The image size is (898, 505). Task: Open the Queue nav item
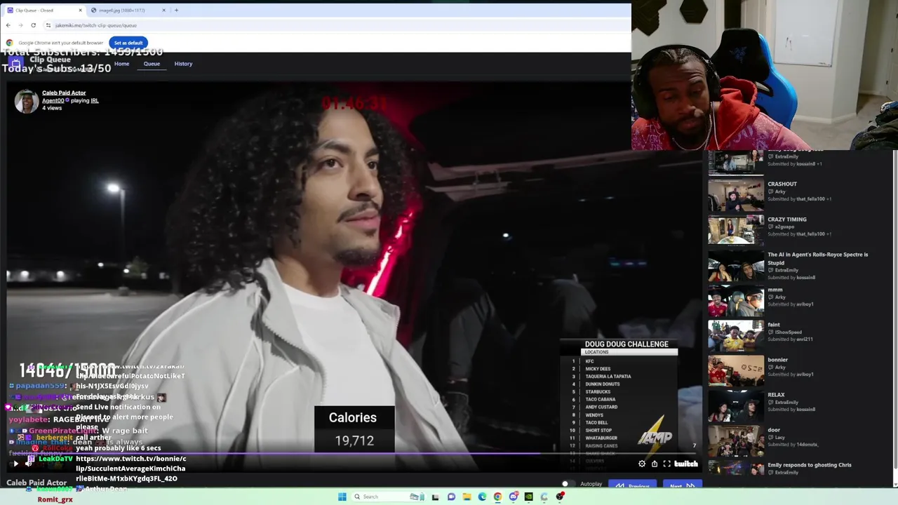[152, 64]
